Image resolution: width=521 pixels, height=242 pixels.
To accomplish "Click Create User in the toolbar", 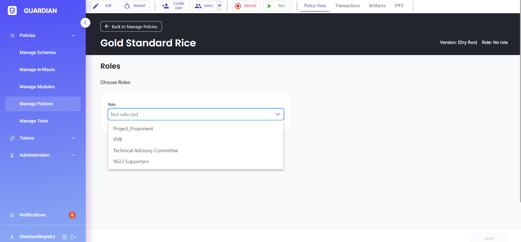I will tap(175, 6).
